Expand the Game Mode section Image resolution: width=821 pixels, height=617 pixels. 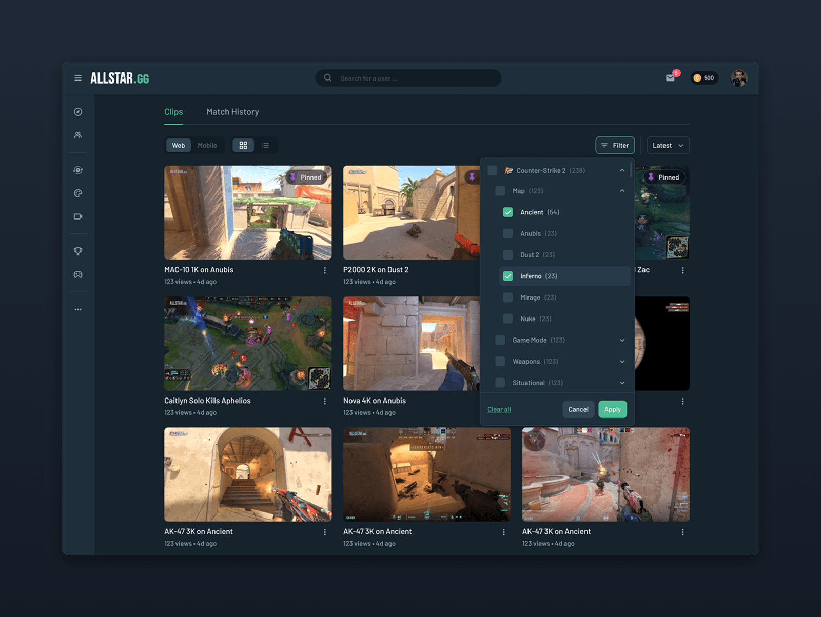point(622,340)
